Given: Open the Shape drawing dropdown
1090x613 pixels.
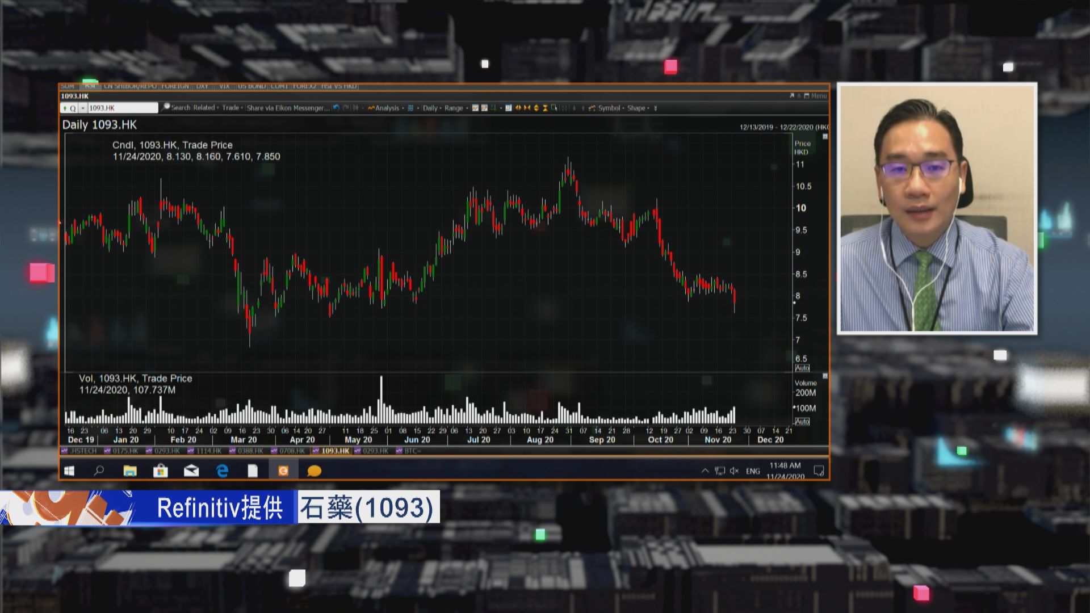Looking at the screenshot, I should point(636,108).
